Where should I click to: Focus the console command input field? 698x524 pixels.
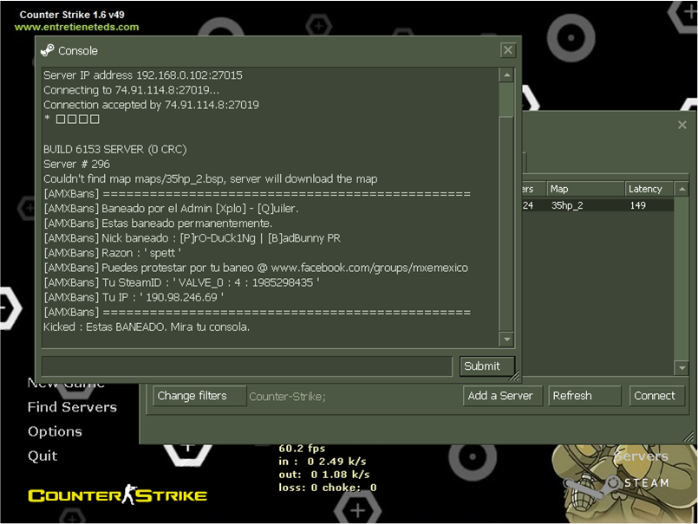[x=247, y=366]
